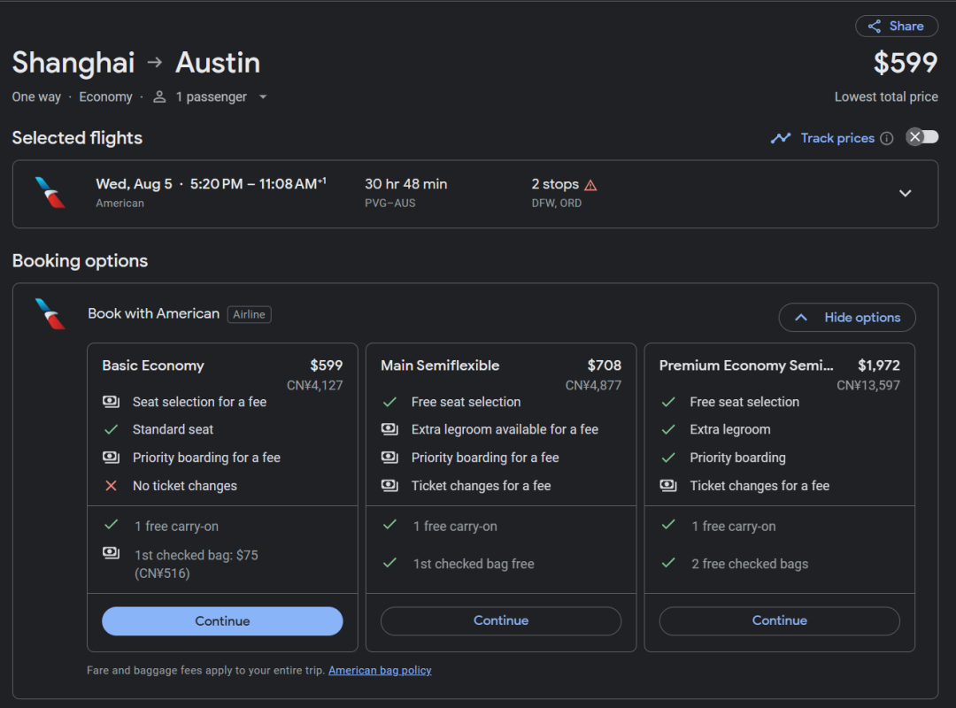Continue with Premium Economy fare
The width and height of the screenshot is (956, 708).
point(779,621)
